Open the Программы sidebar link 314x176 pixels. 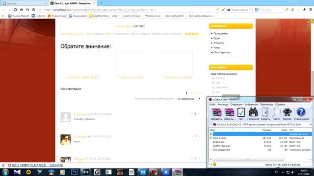coord(220,34)
